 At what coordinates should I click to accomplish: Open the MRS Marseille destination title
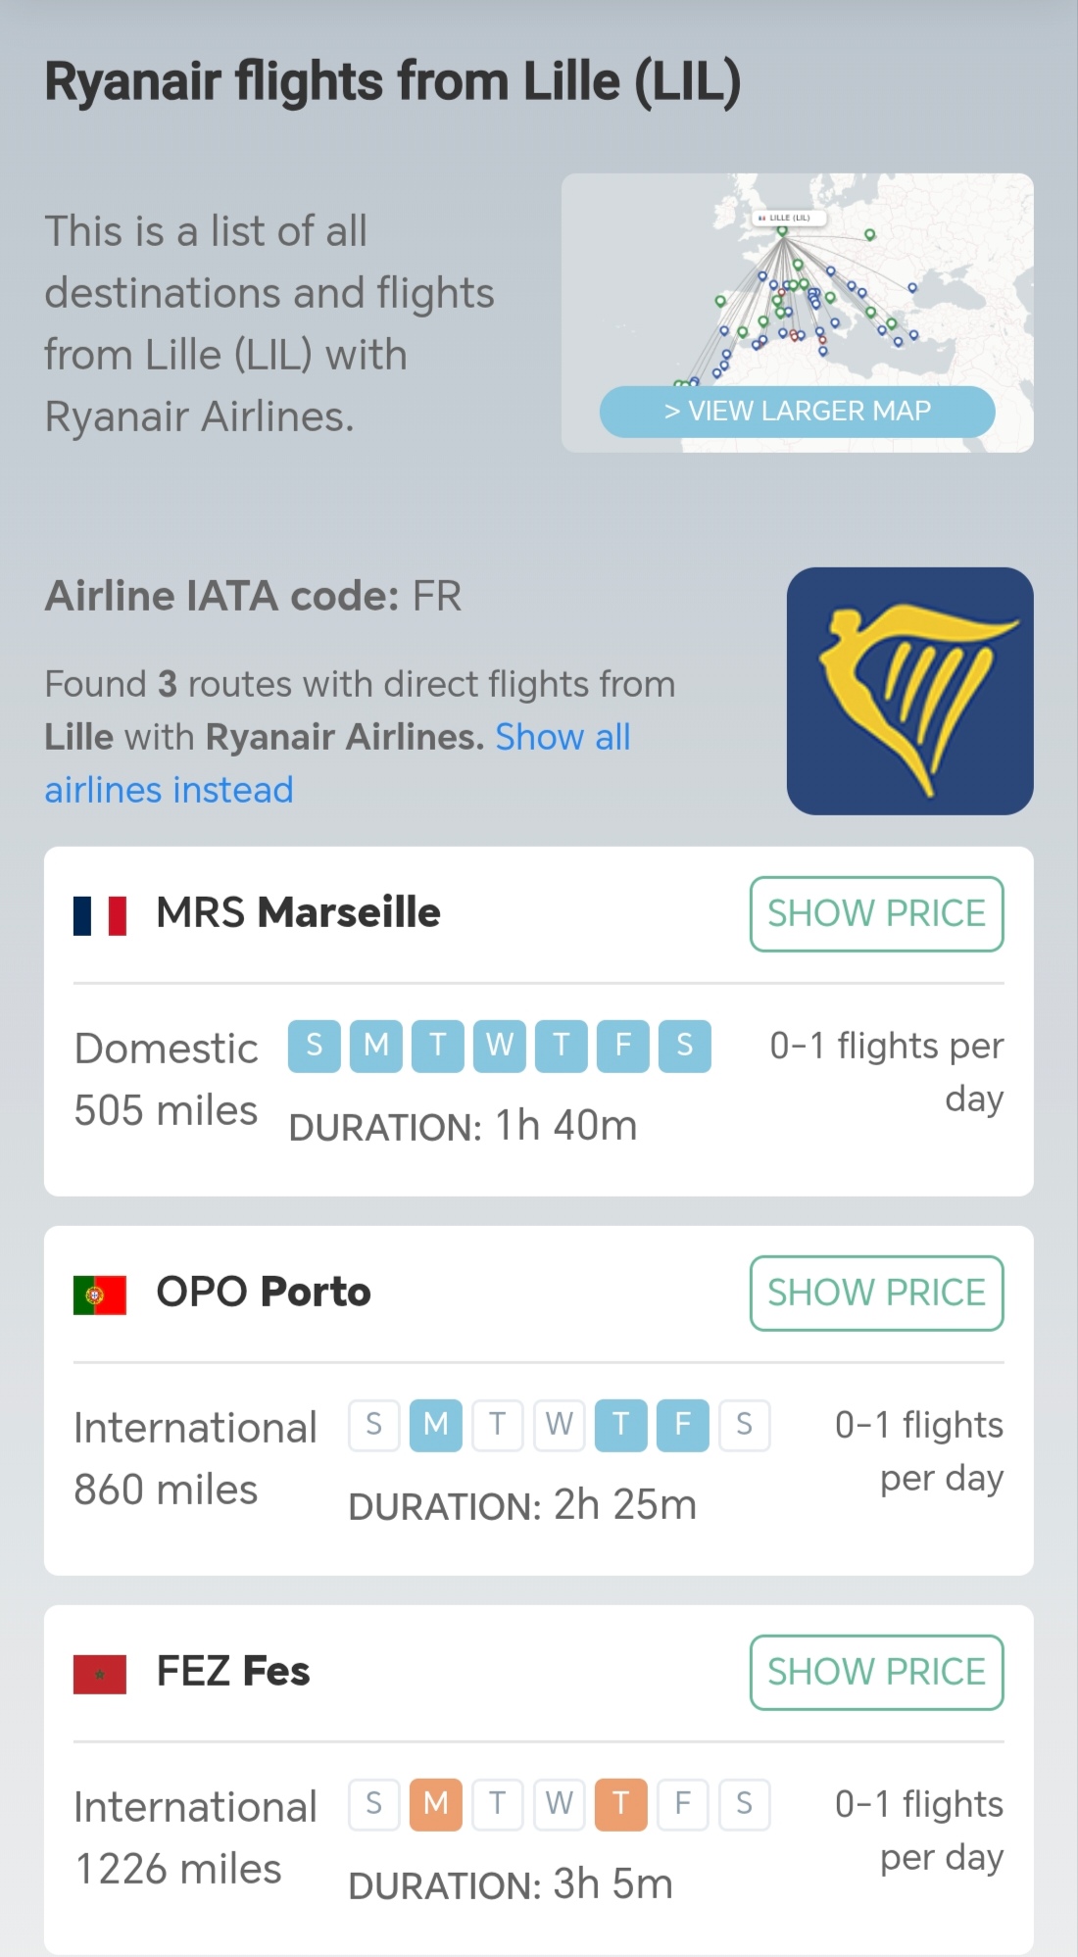tap(299, 912)
